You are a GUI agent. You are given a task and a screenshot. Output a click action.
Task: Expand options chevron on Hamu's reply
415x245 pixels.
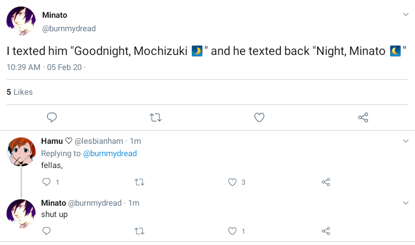pos(406,141)
